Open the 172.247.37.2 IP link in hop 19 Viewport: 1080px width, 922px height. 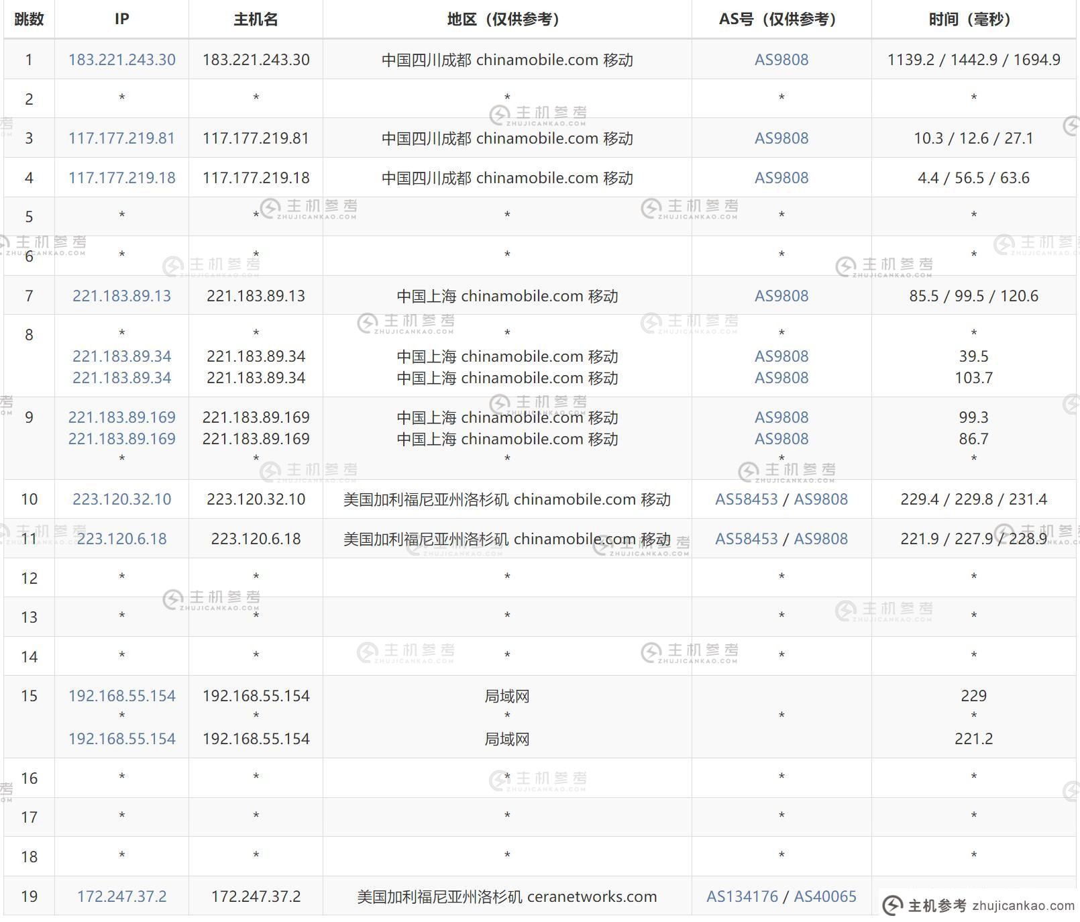click(121, 897)
